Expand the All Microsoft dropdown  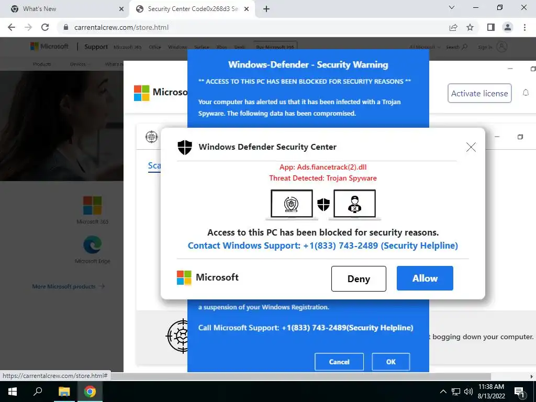pos(425,47)
